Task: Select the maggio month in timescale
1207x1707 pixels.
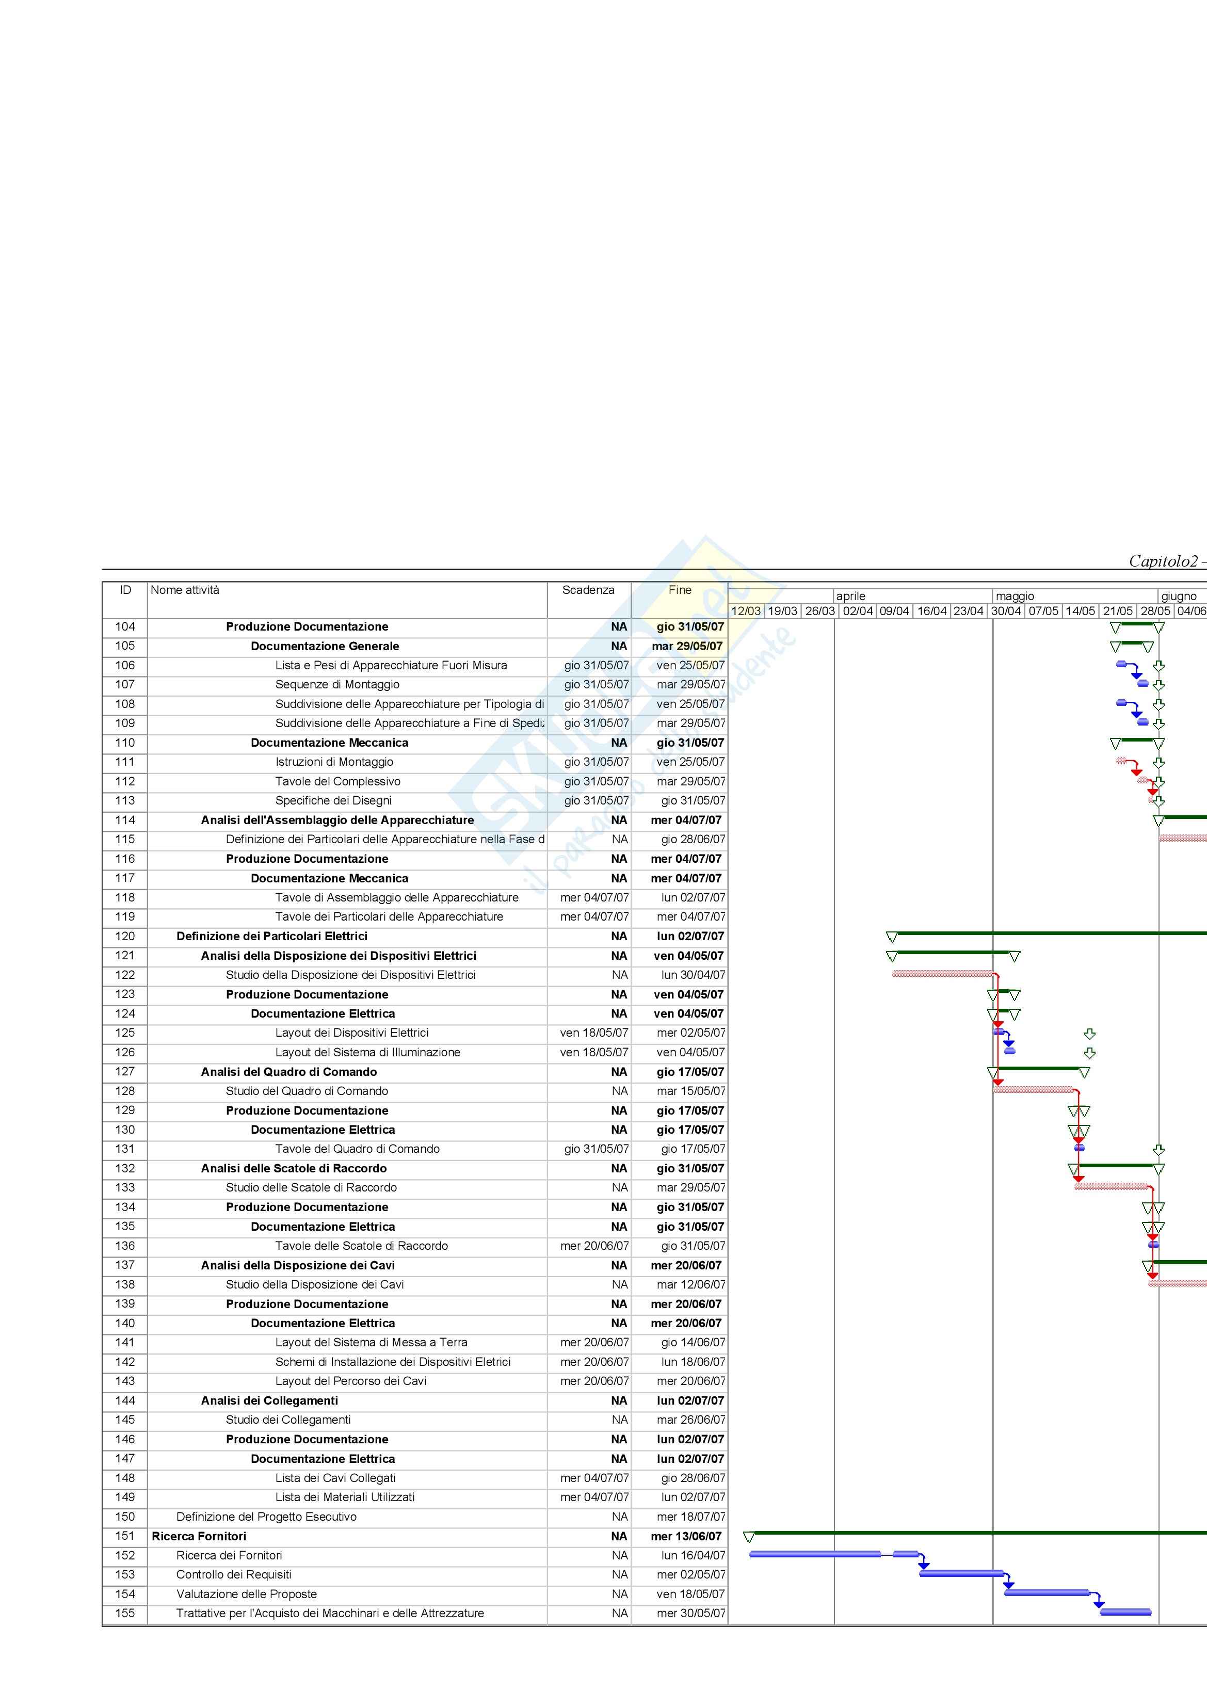Action: (x=1015, y=596)
